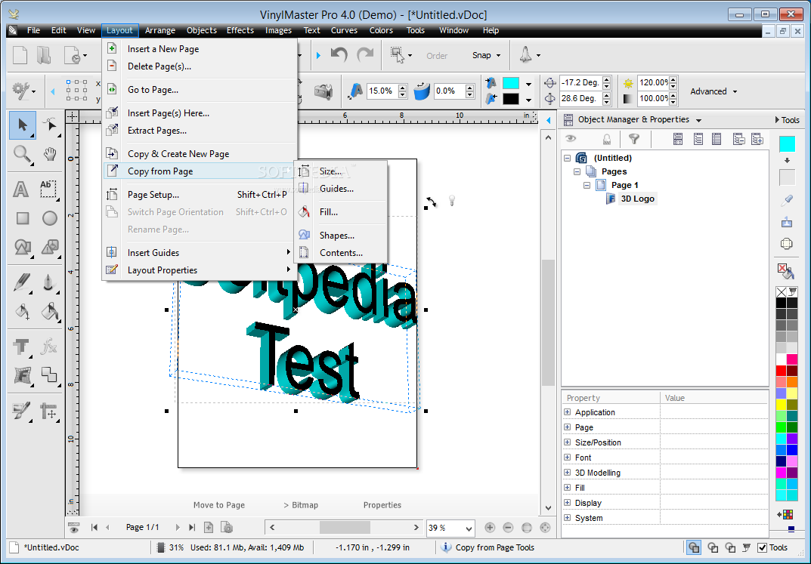Click the zoom out minus icon

coord(508,527)
